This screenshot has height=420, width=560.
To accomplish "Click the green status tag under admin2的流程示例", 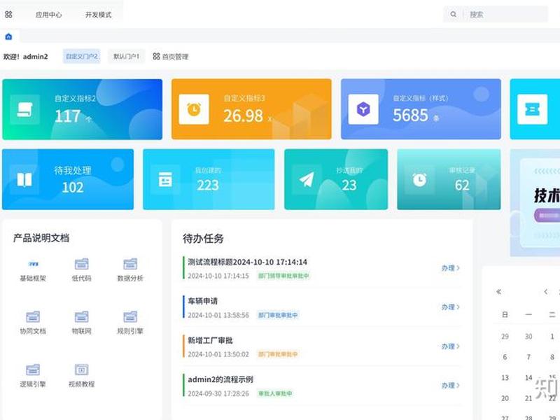I will pyautogui.click(x=275, y=393).
